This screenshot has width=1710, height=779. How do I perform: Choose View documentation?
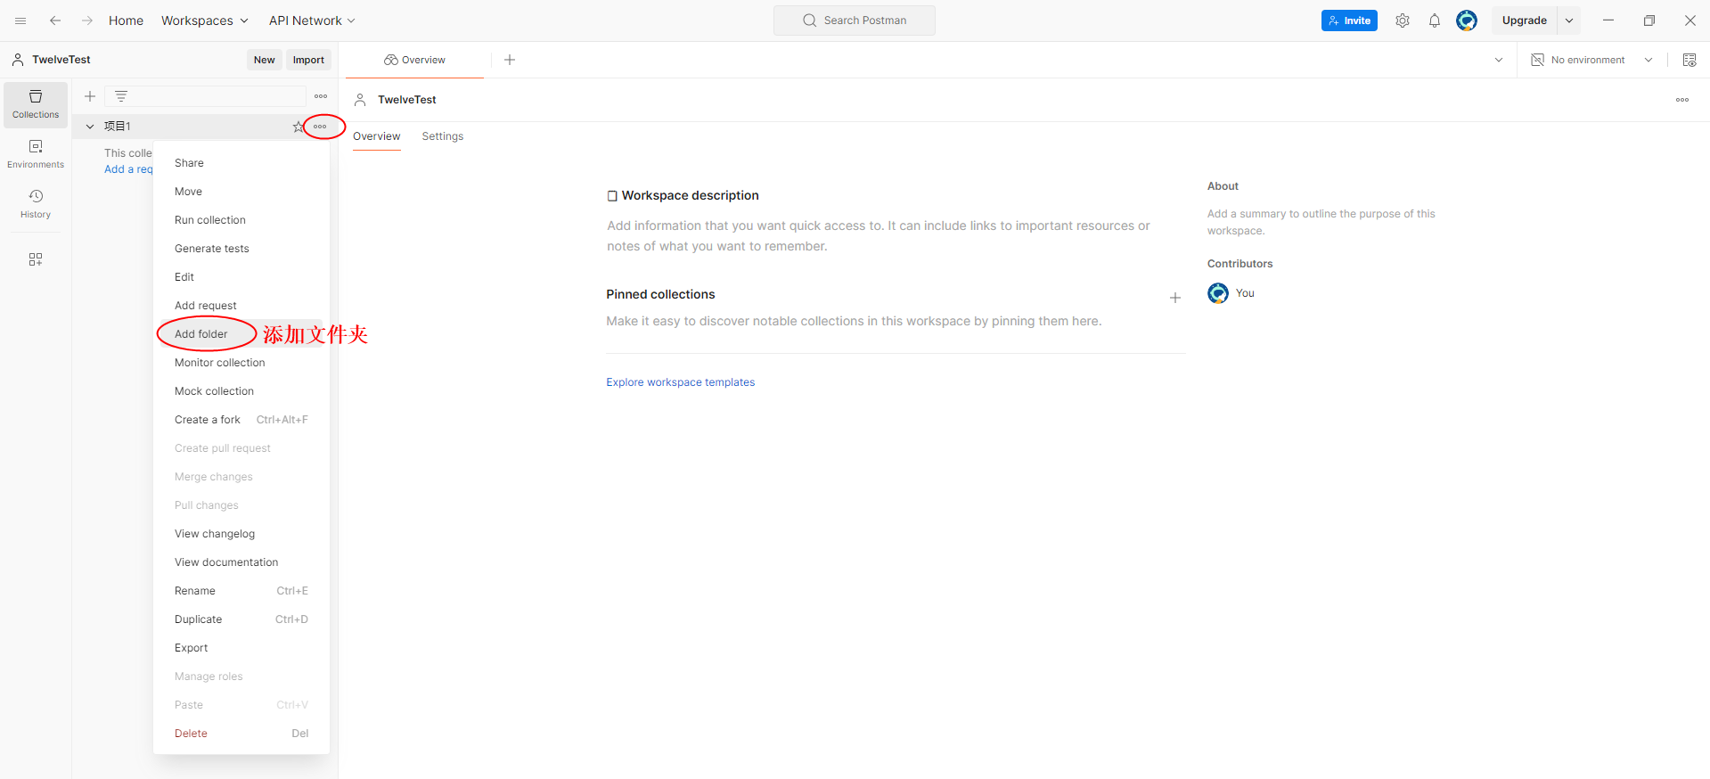coord(241,562)
